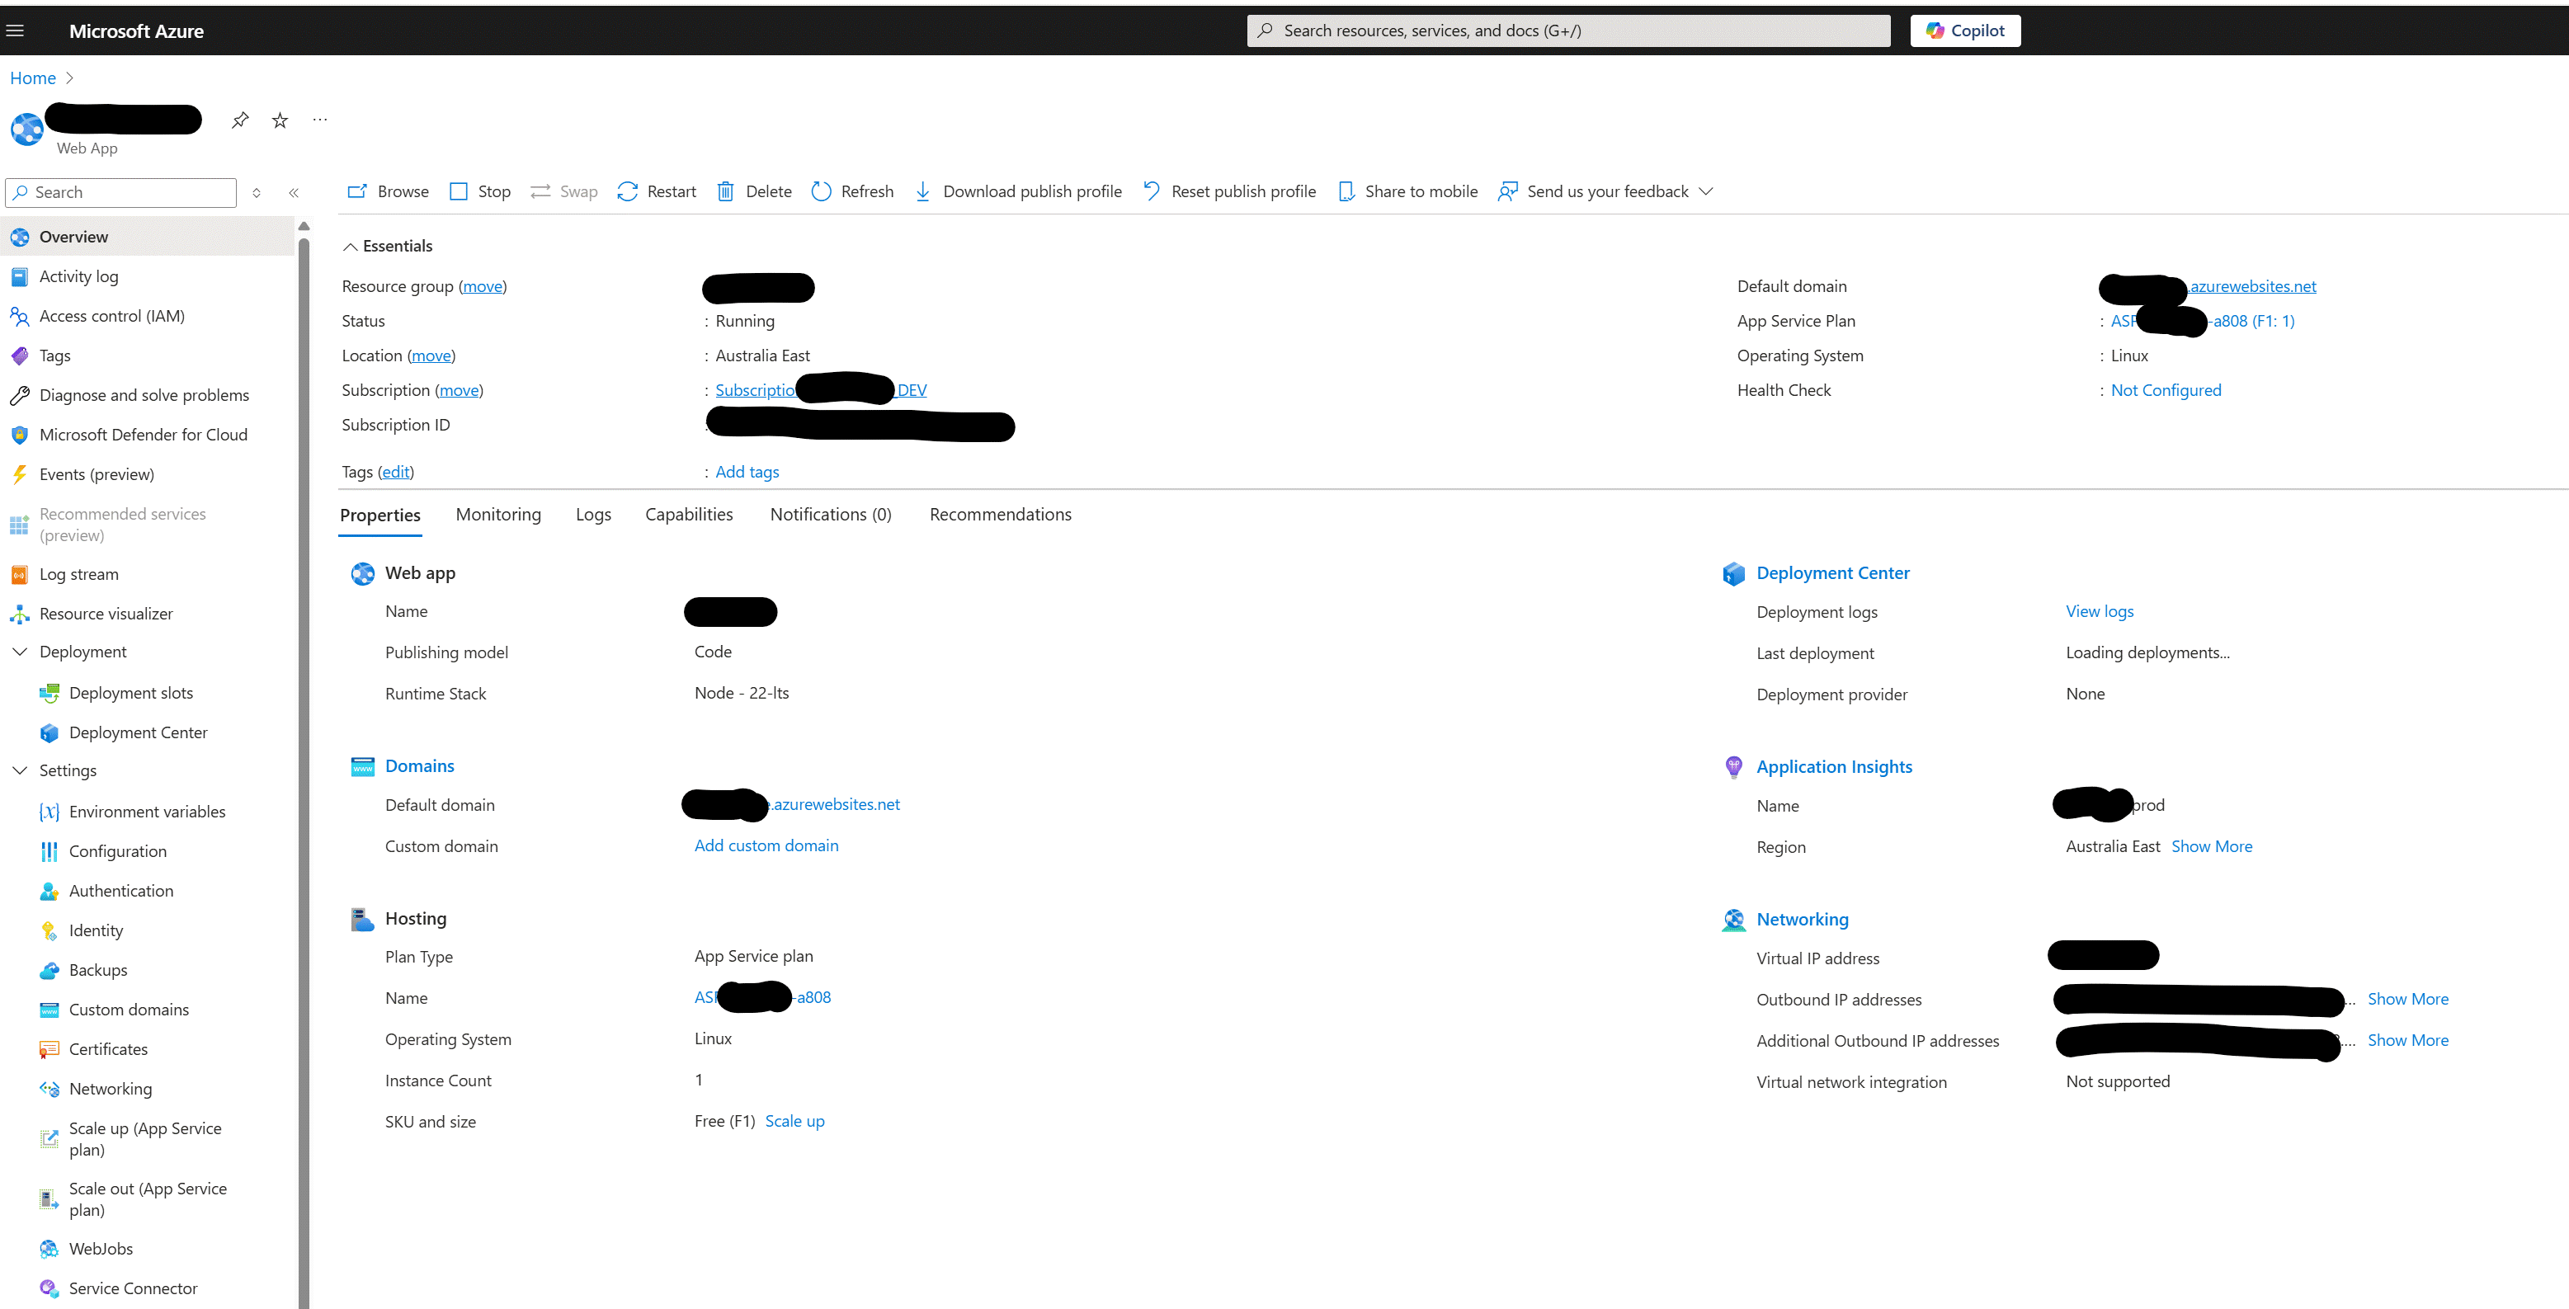Collapse the Deployment sidebar group

20,652
